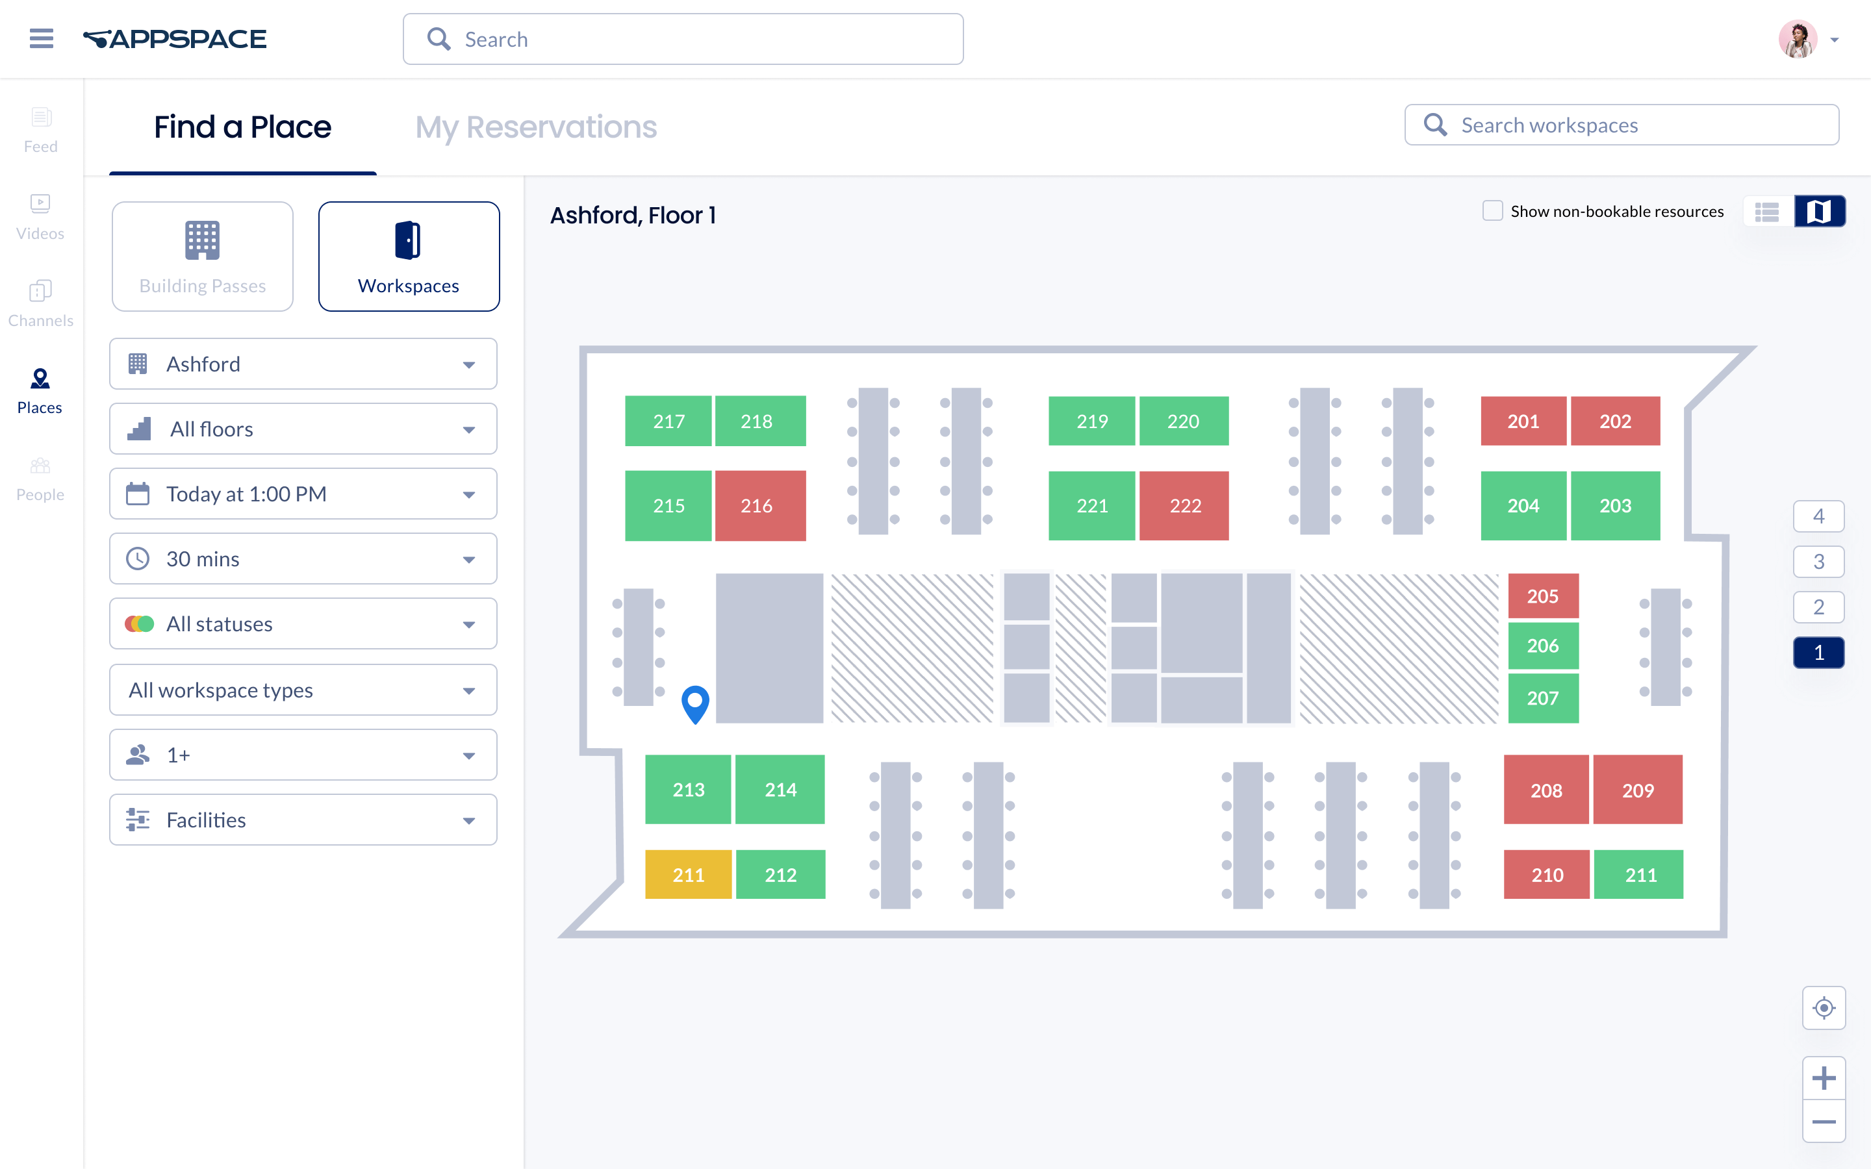Screen dimensions: 1871x1169
Task: Go to floor 3
Action: [x=1818, y=561]
